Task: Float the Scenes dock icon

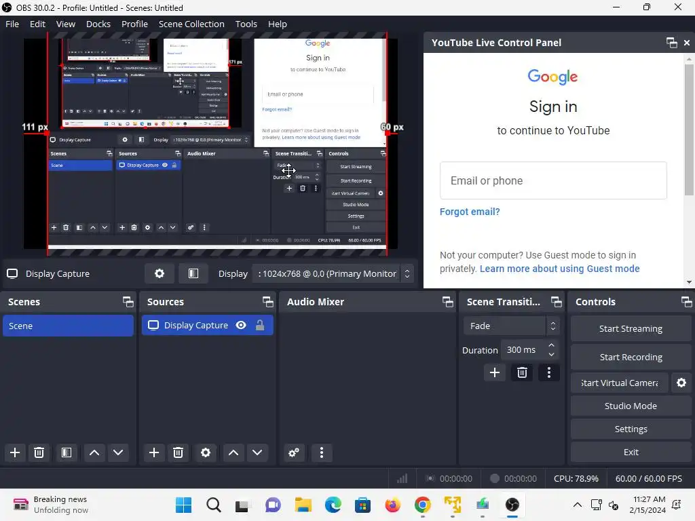Action: (128, 302)
